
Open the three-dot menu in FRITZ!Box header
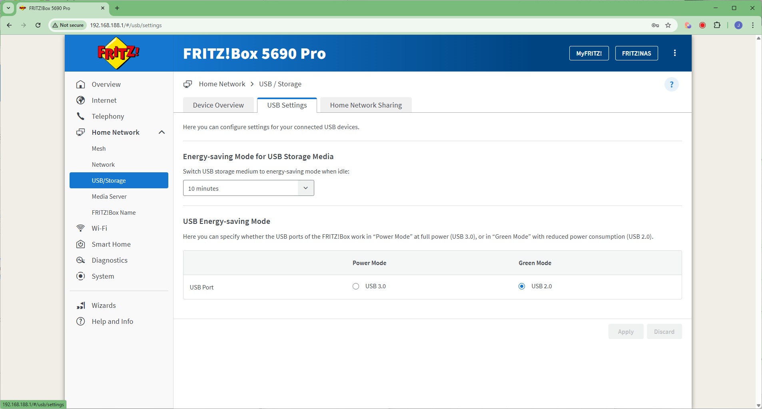[675, 53]
